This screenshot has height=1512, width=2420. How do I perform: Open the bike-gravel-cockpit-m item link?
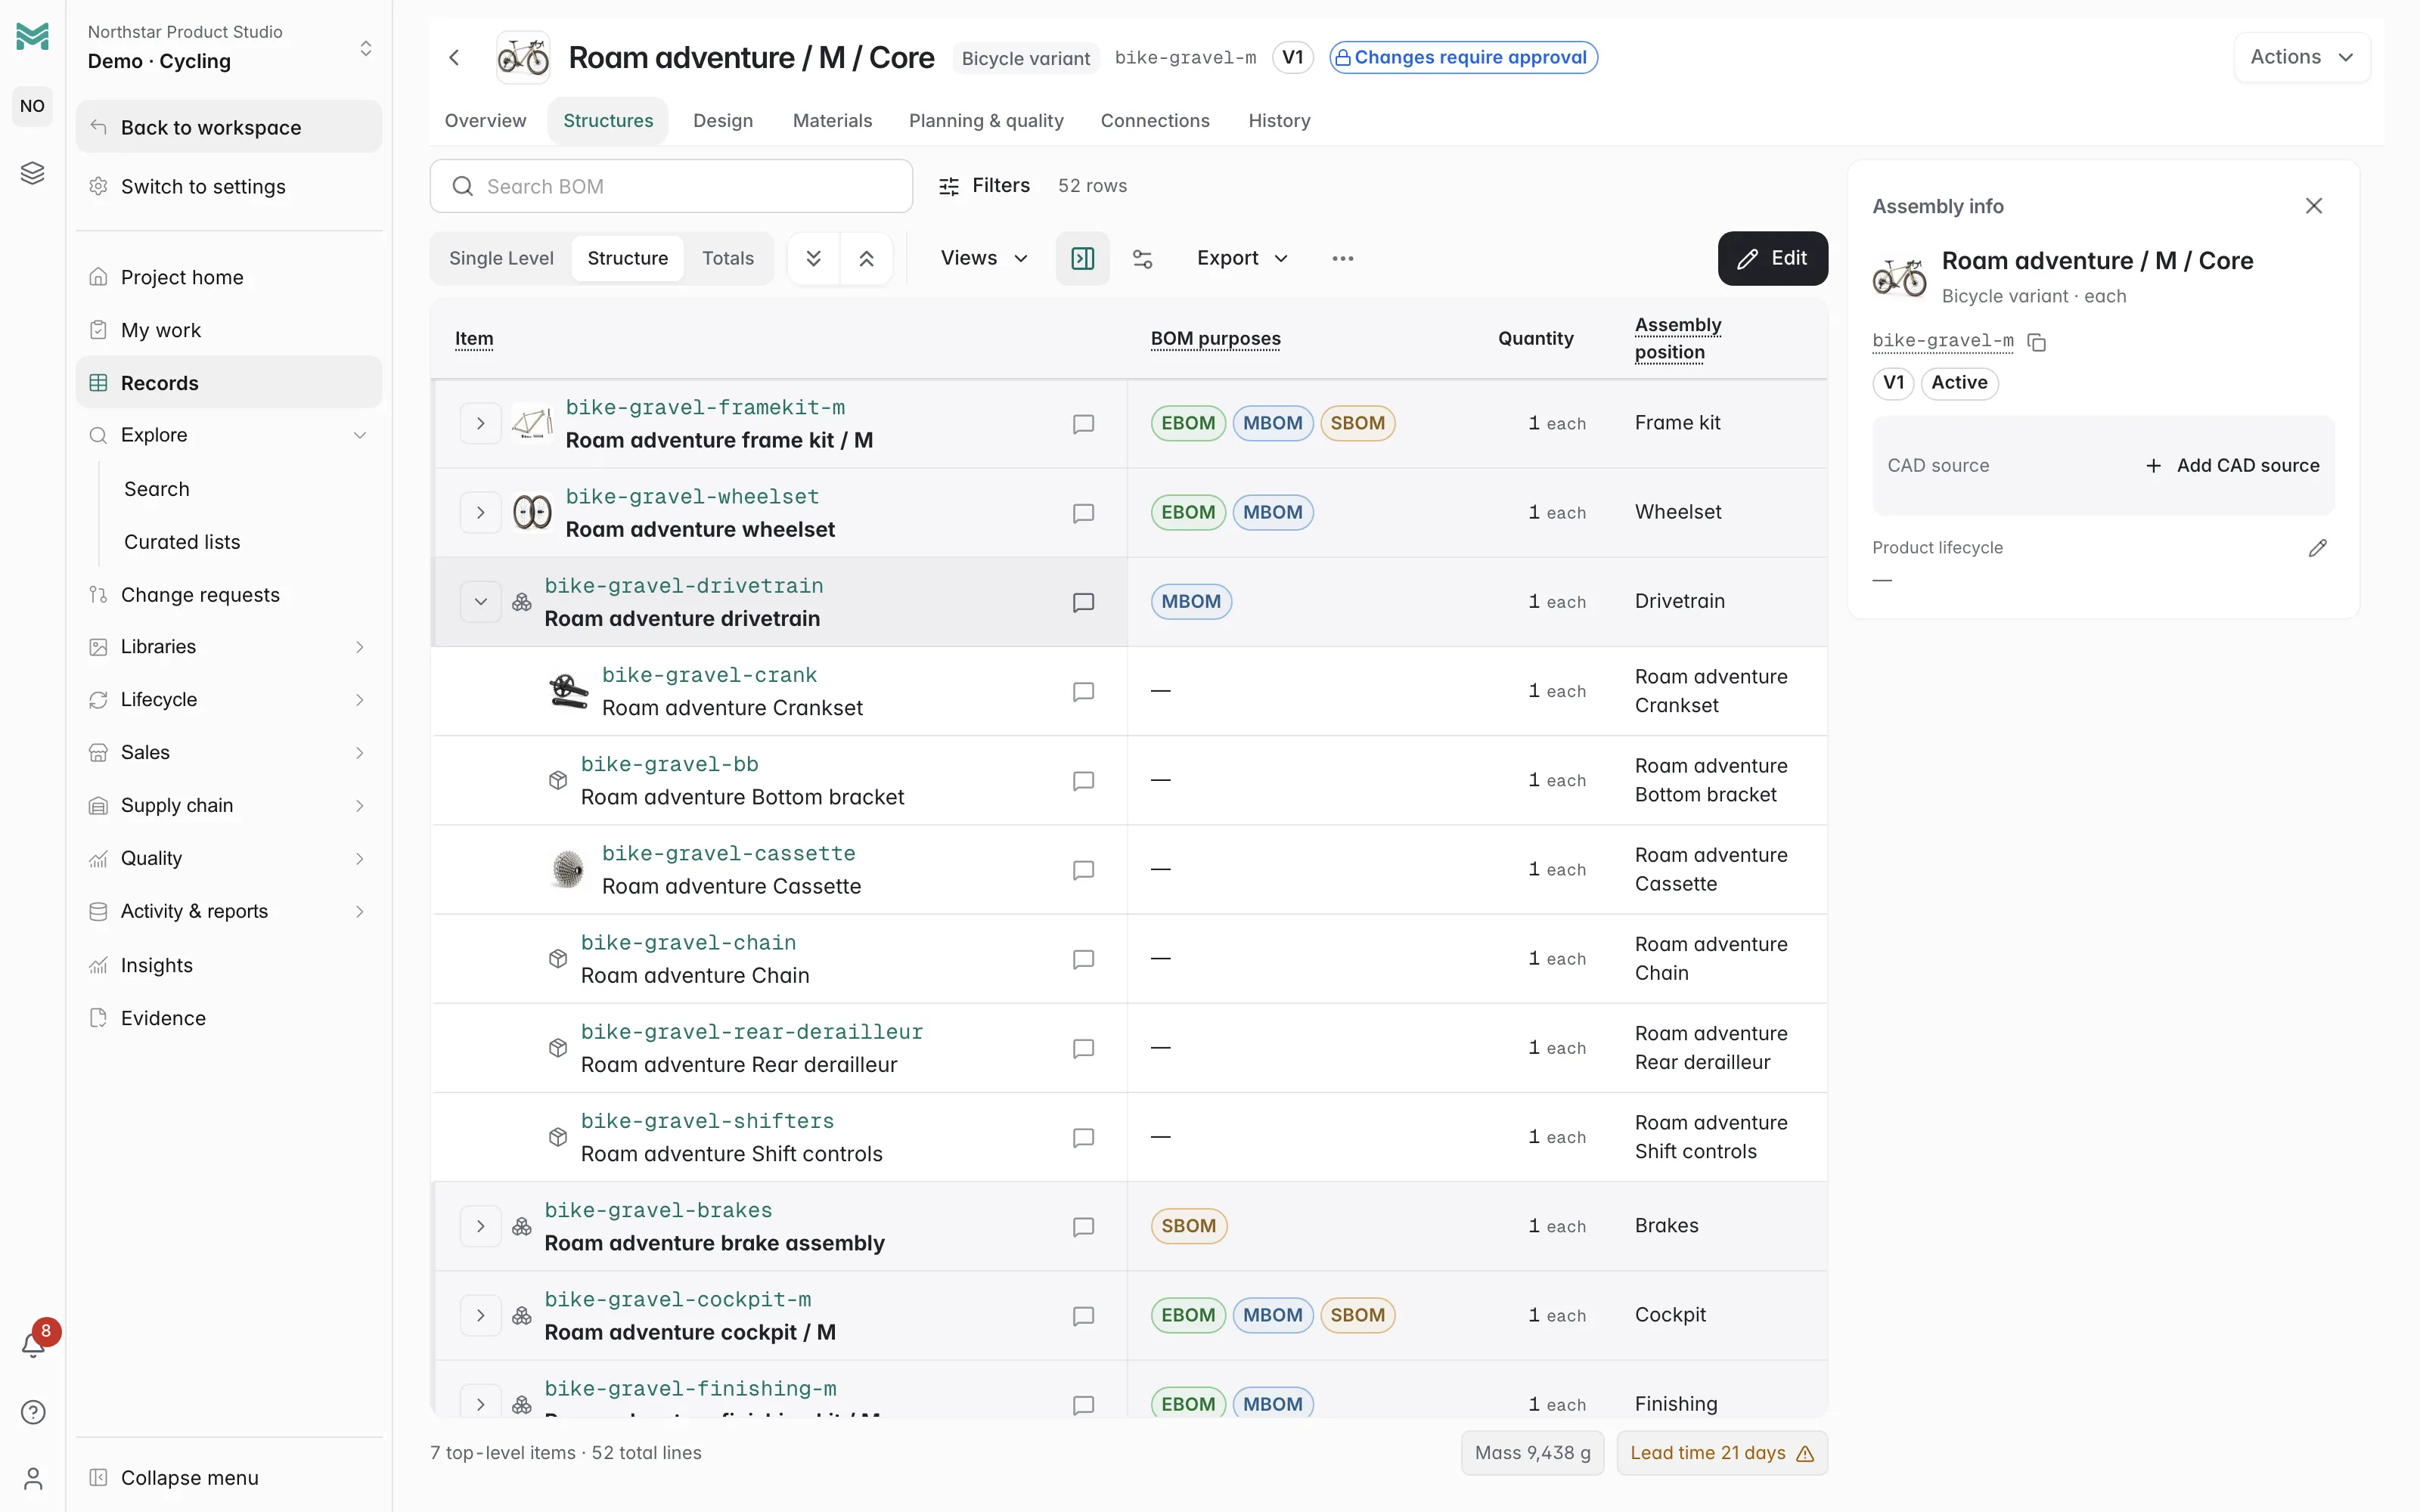tap(678, 1300)
